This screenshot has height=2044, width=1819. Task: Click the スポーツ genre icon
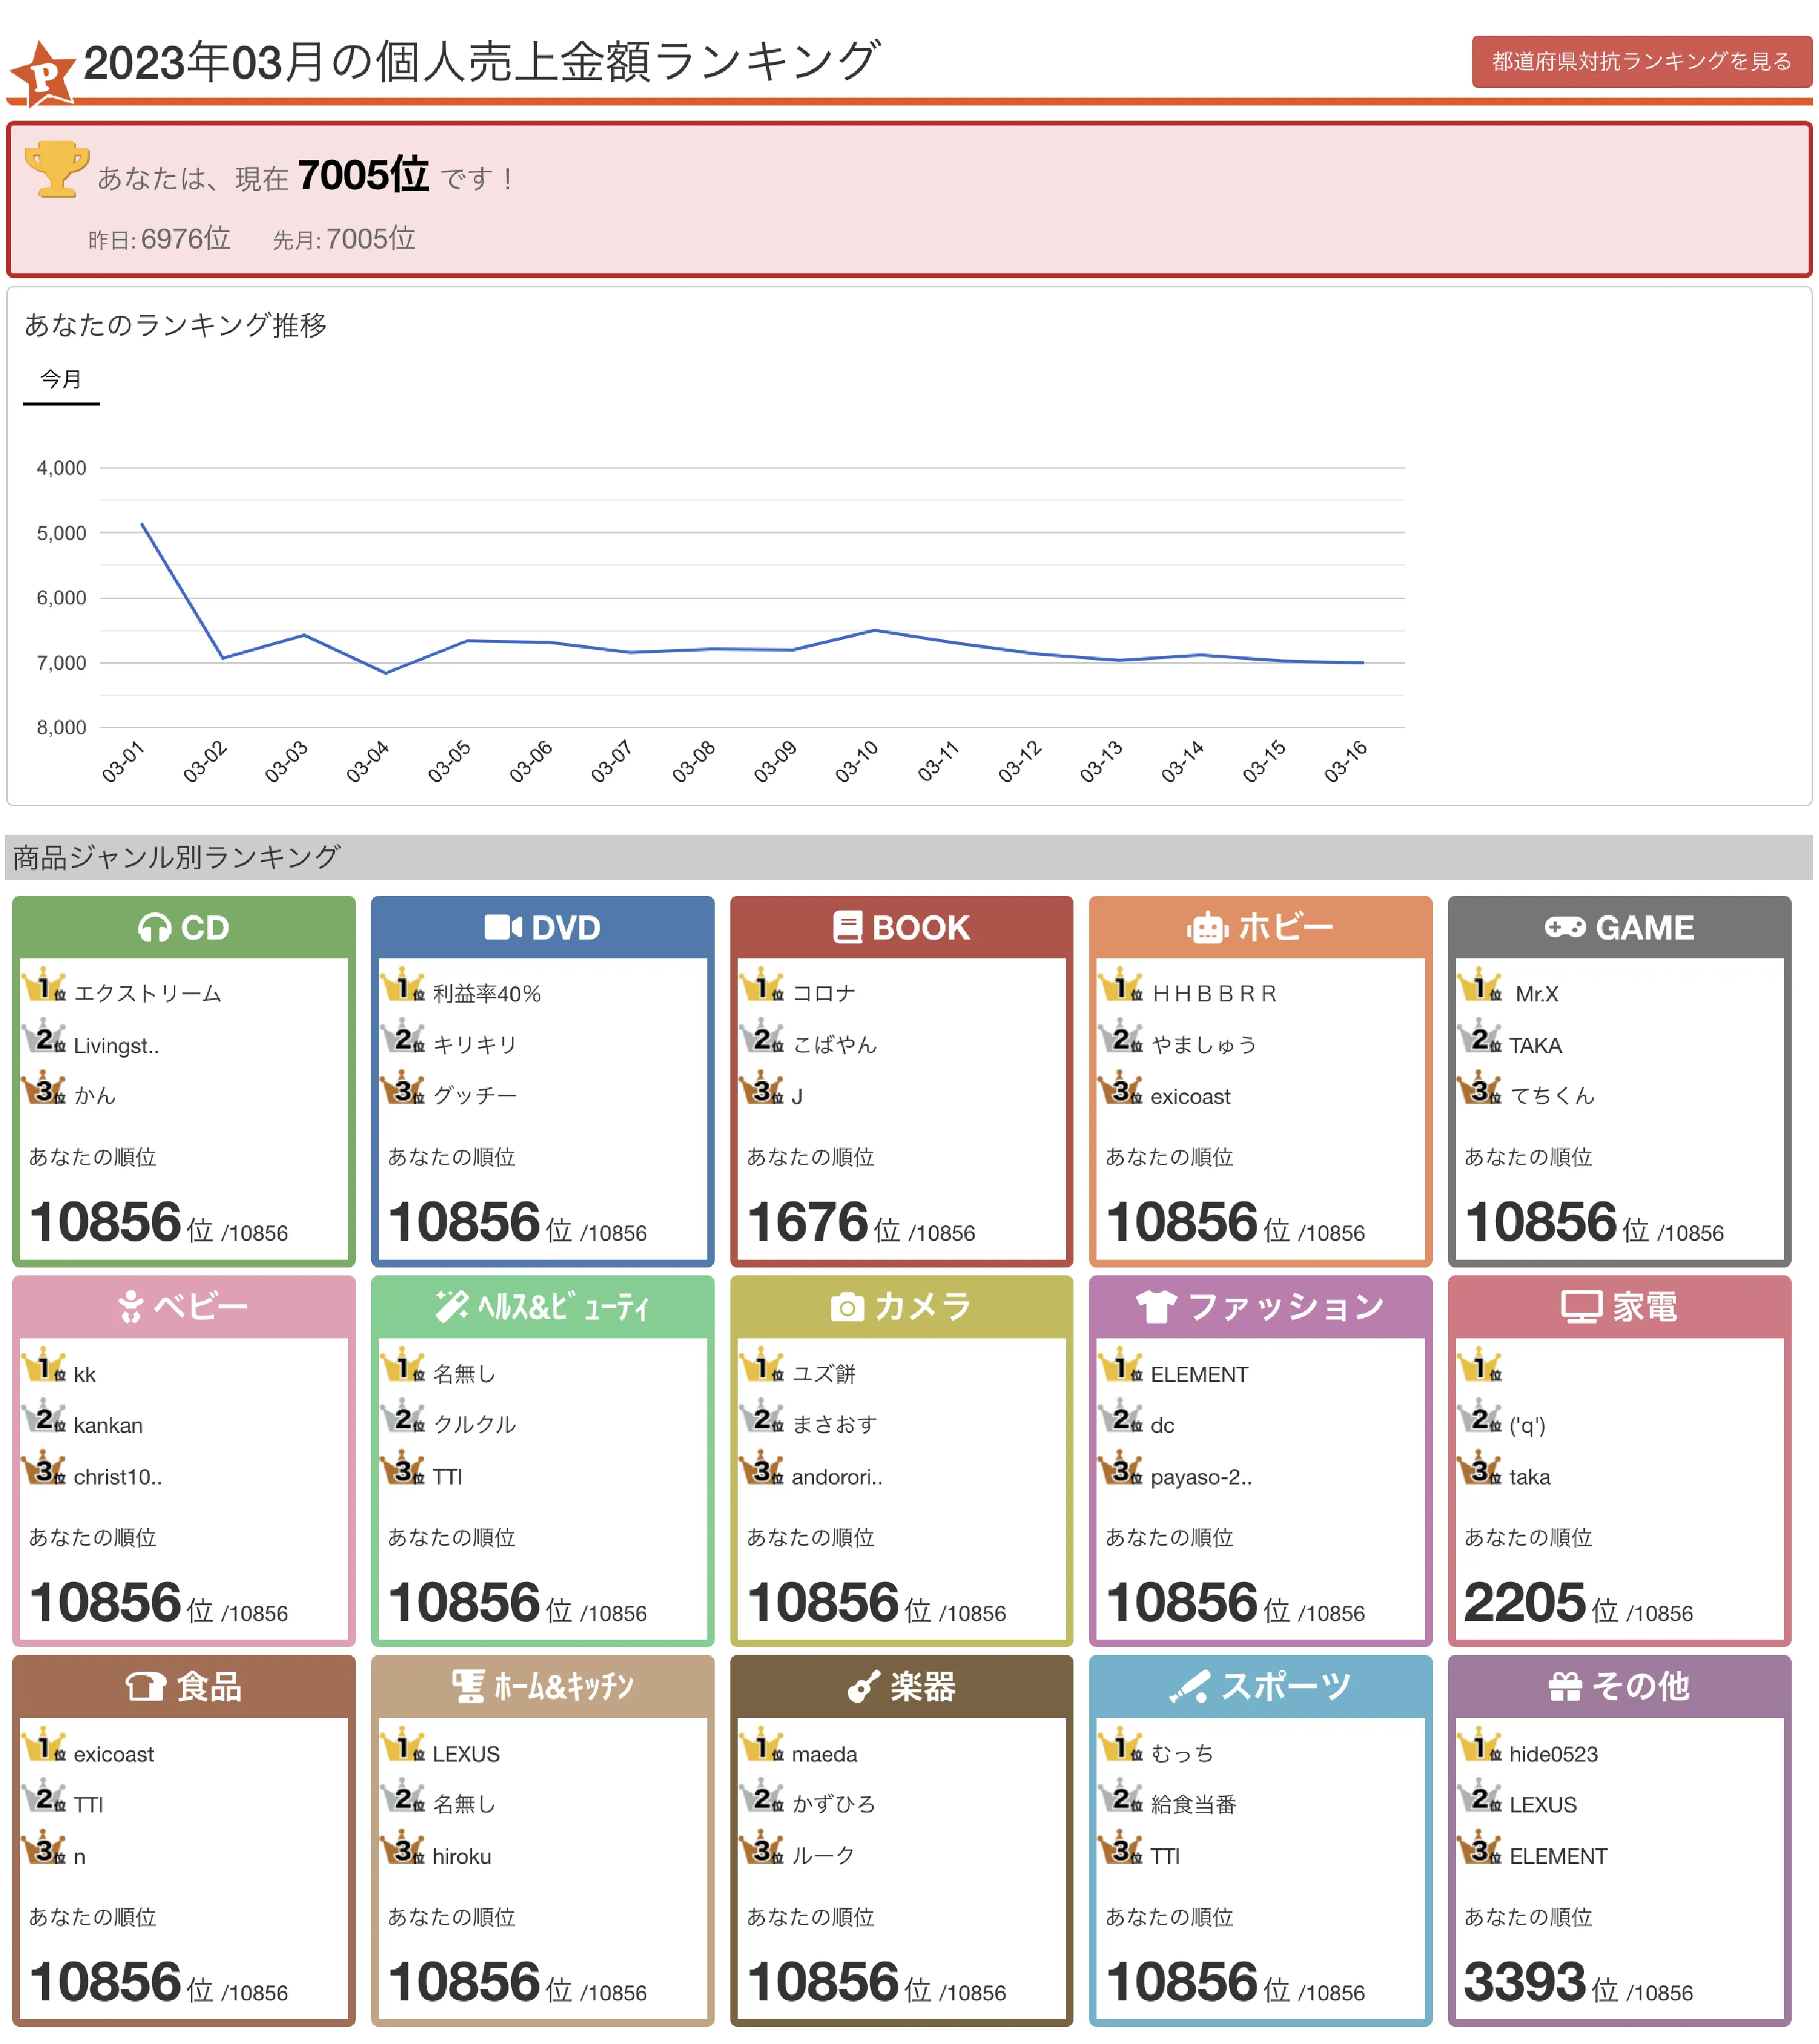click(1189, 1686)
